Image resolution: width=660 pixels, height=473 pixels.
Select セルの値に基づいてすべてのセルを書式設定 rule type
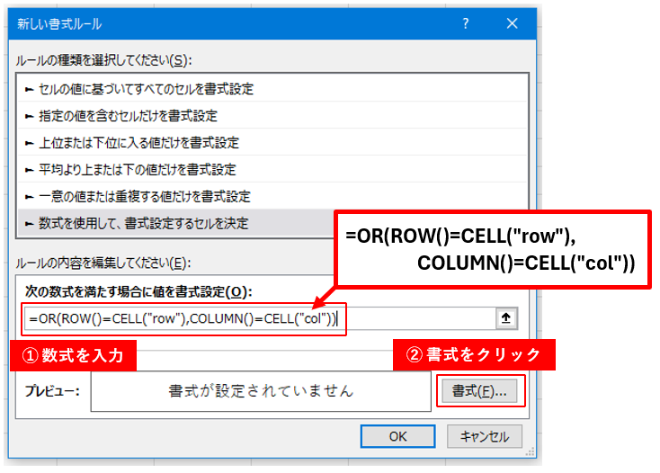tap(146, 89)
